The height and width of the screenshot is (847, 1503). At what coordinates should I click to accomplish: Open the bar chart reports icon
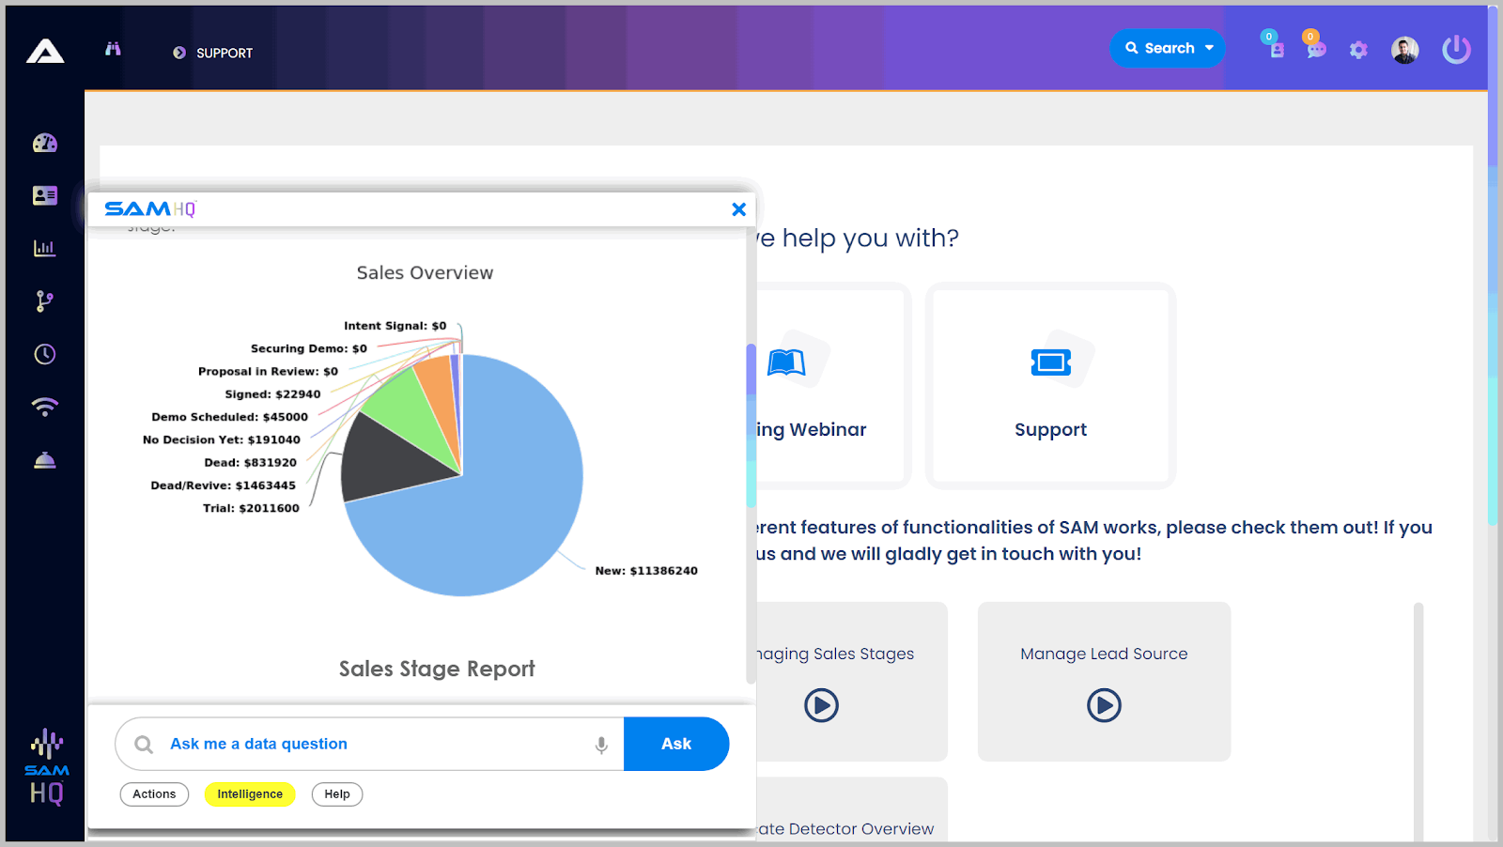pyautogui.click(x=45, y=249)
